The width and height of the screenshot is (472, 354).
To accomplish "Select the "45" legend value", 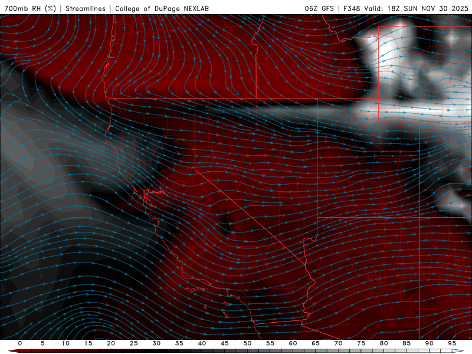I will point(225,343).
